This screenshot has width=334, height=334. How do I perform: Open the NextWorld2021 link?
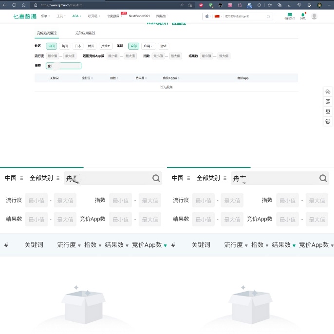pos(139,16)
